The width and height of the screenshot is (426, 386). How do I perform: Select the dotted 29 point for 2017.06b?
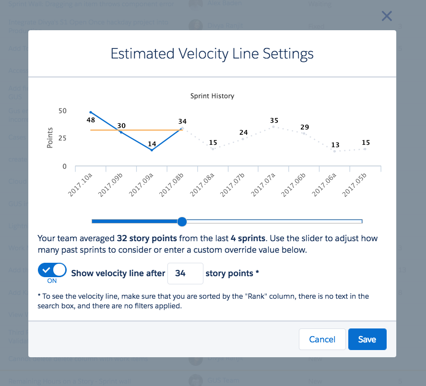(304, 133)
